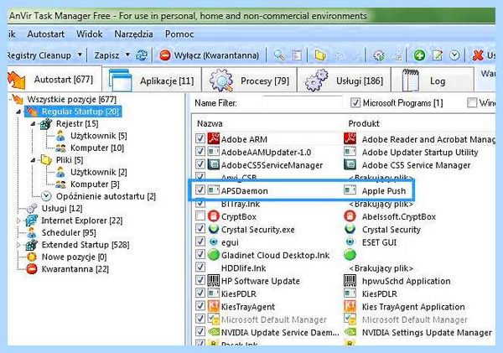Click the clock delay icon in toolbar

(454, 55)
